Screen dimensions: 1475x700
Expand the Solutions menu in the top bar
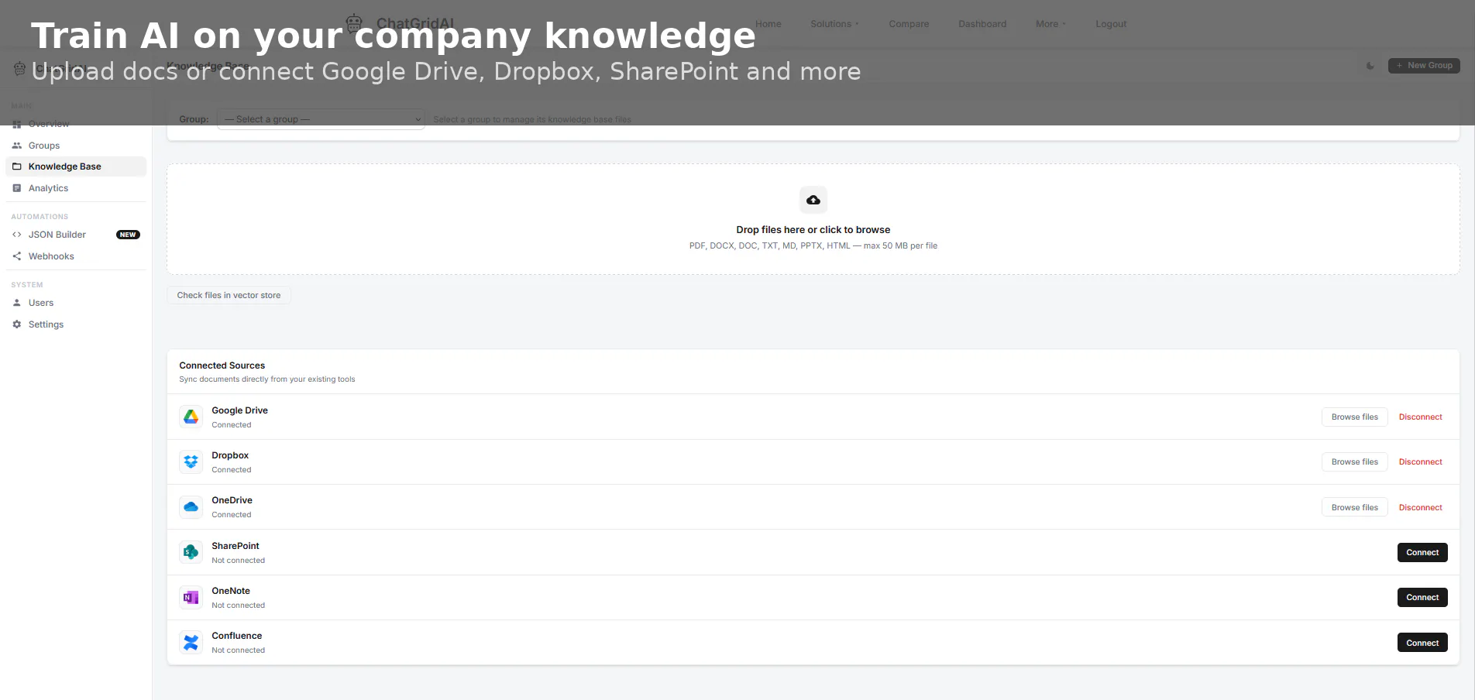tap(834, 24)
